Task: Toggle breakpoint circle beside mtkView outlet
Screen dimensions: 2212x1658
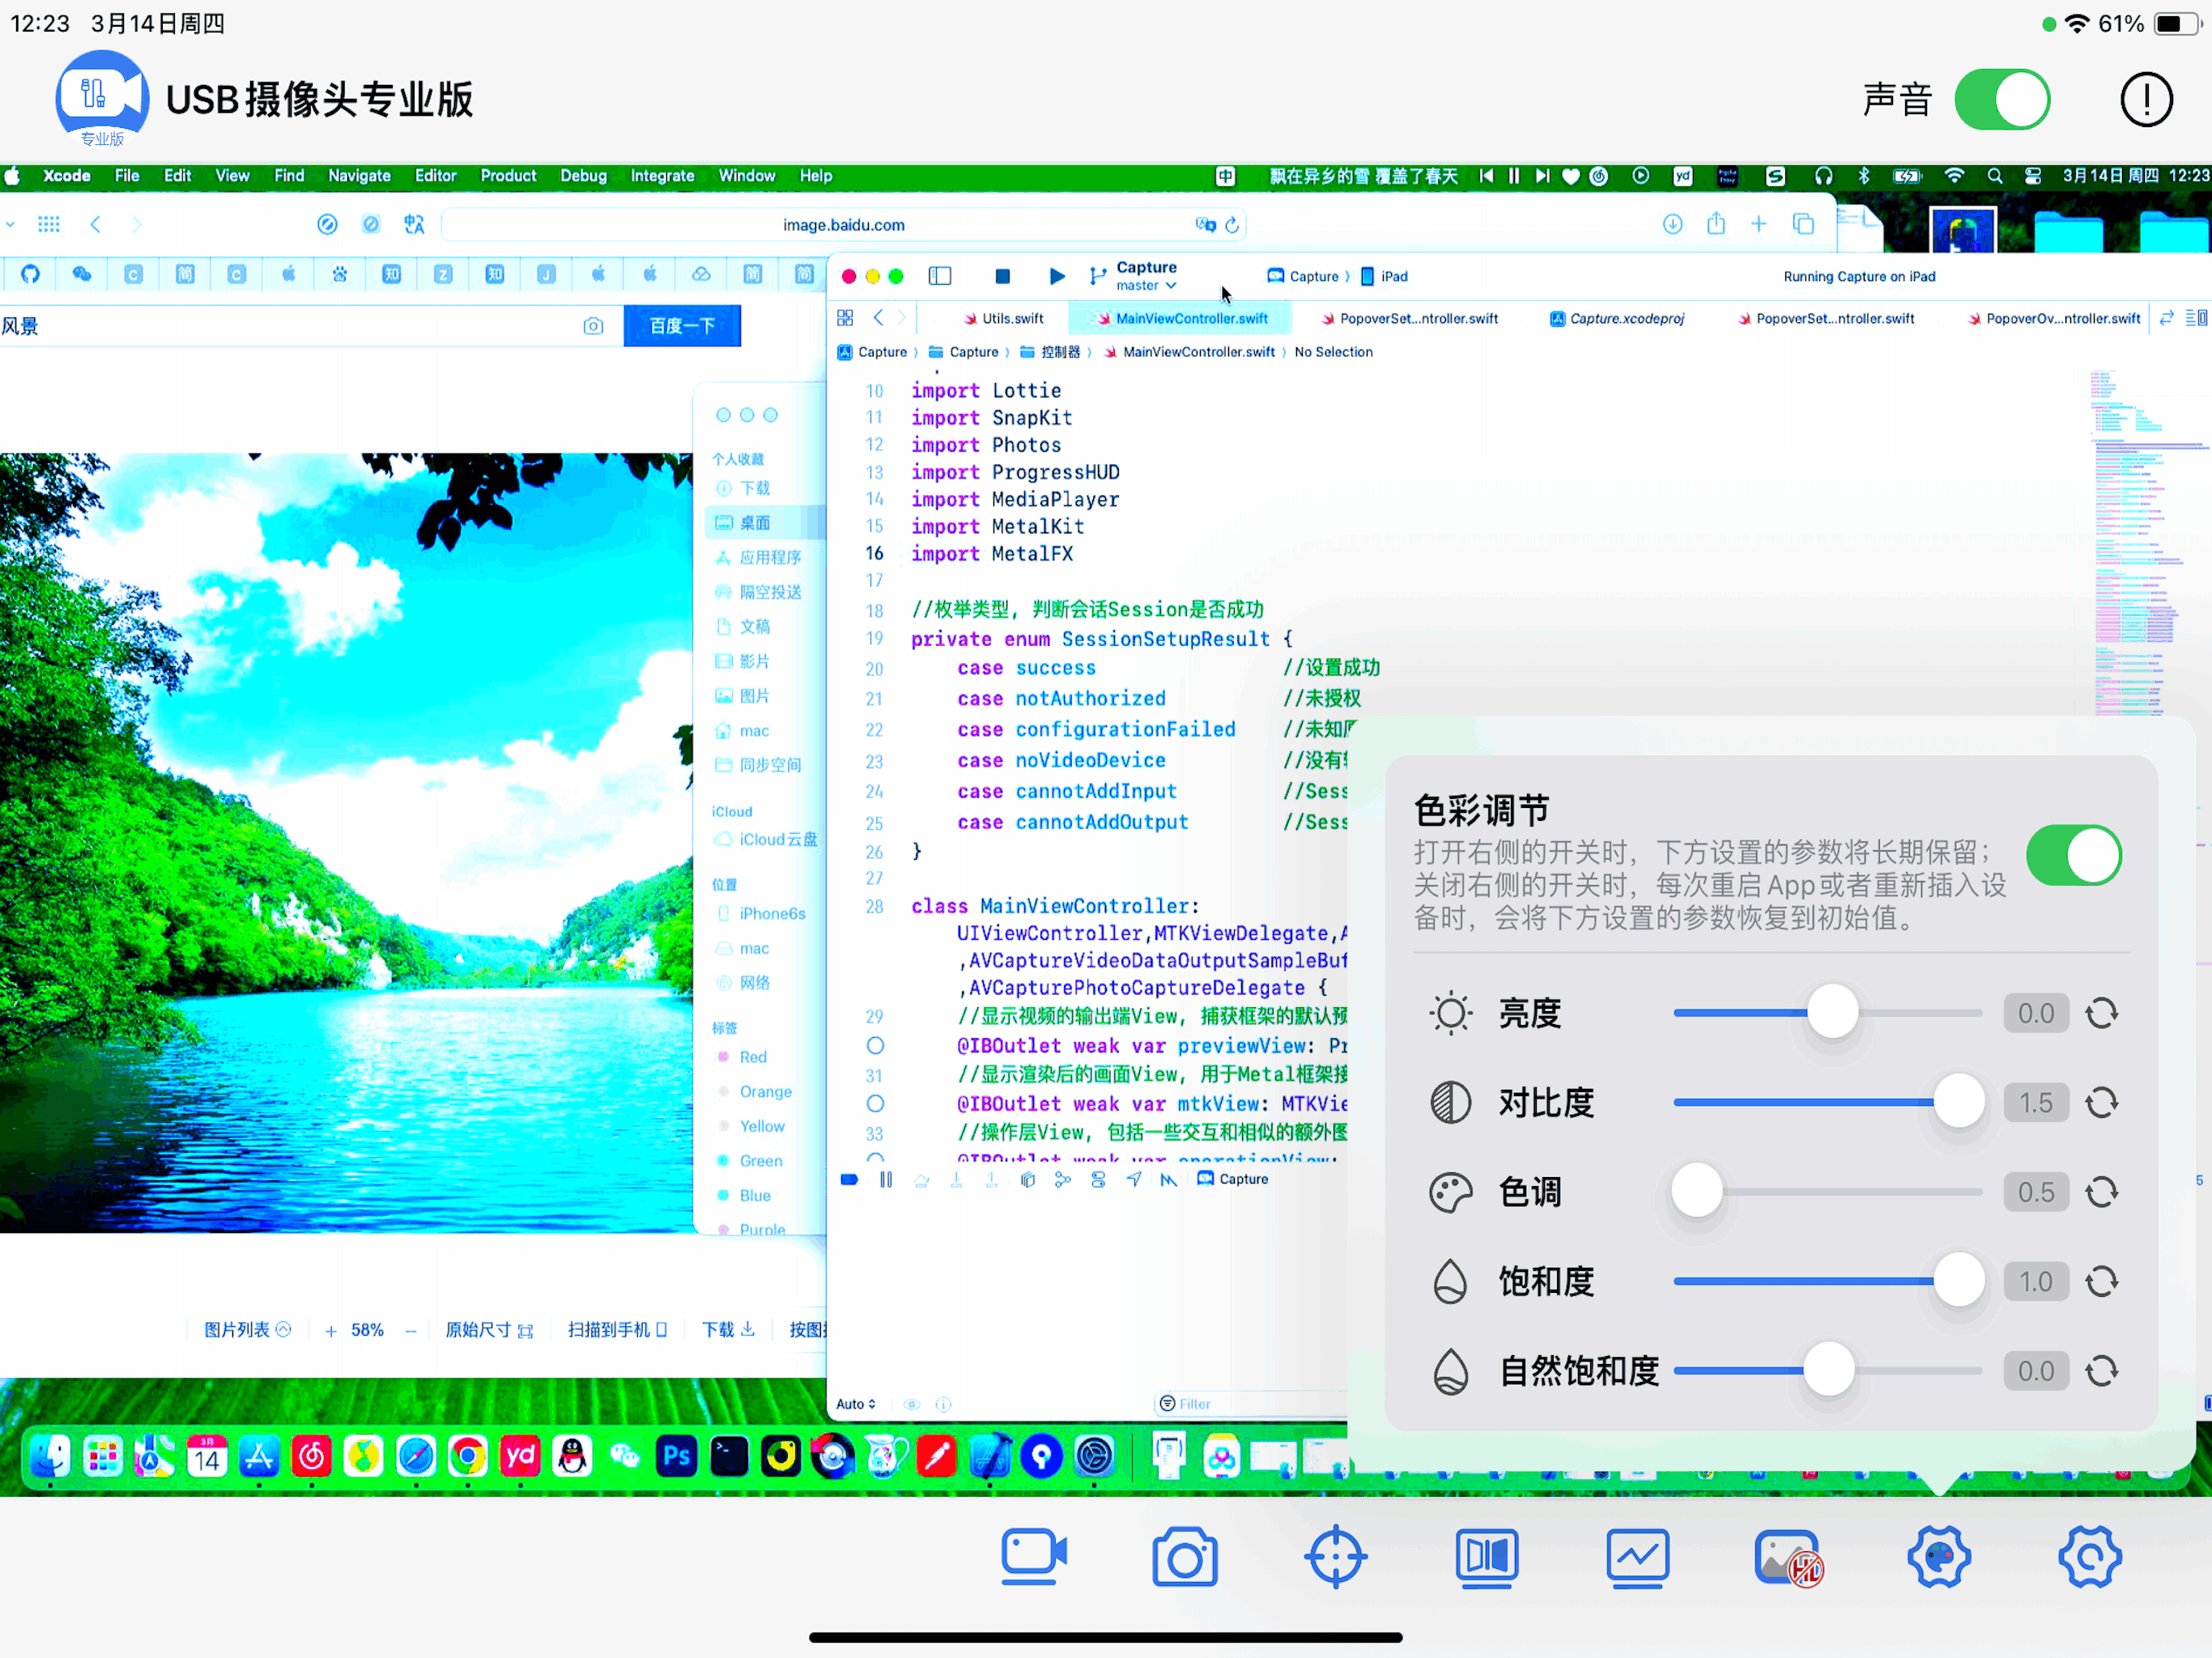Action: (875, 1104)
